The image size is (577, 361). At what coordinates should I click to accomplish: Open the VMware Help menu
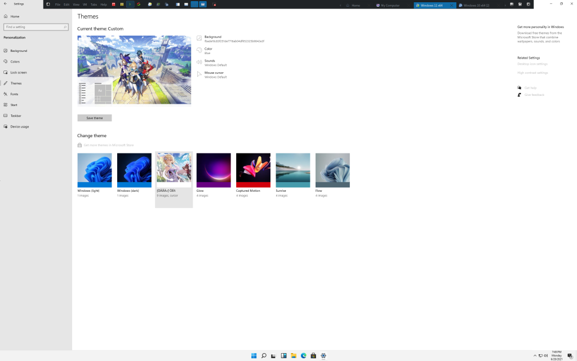coord(104,5)
